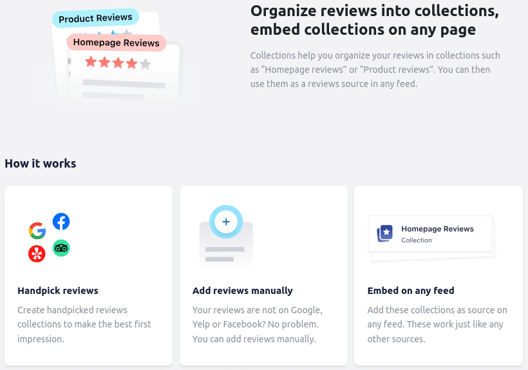Image resolution: width=528 pixels, height=370 pixels.
Task: Open the Handpick reviews card title
Action: pyautogui.click(x=58, y=291)
